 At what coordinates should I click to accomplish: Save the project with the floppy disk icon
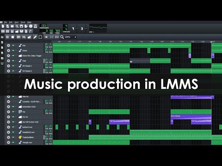tap(21, 26)
